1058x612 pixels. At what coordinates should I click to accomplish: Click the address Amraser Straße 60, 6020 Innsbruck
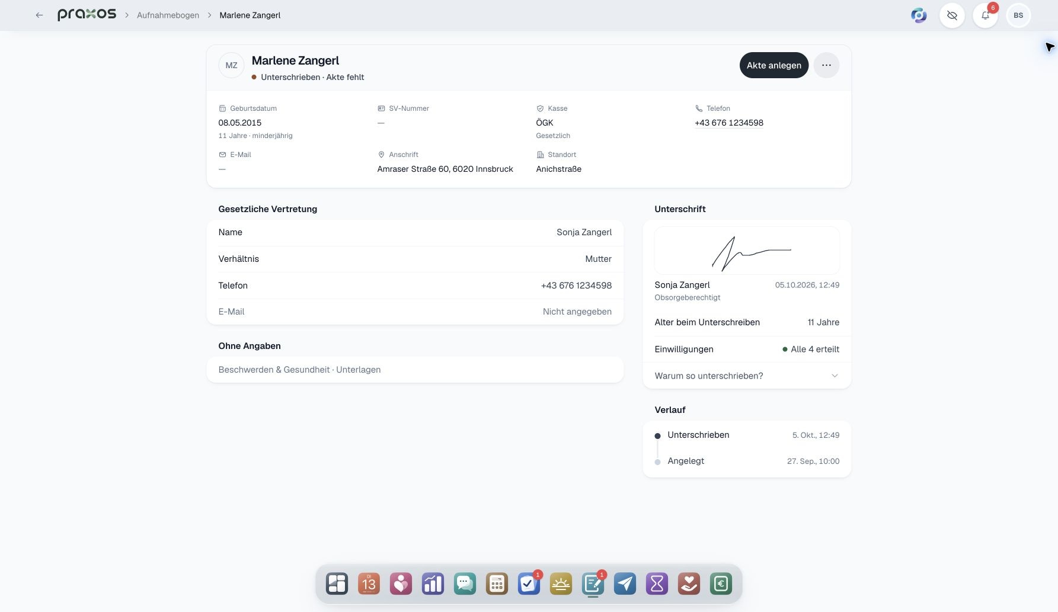445,169
